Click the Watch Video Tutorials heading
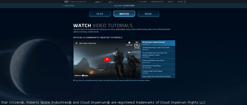Image resolution: width=247 pixels, height=105 pixels. (x=103, y=25)
